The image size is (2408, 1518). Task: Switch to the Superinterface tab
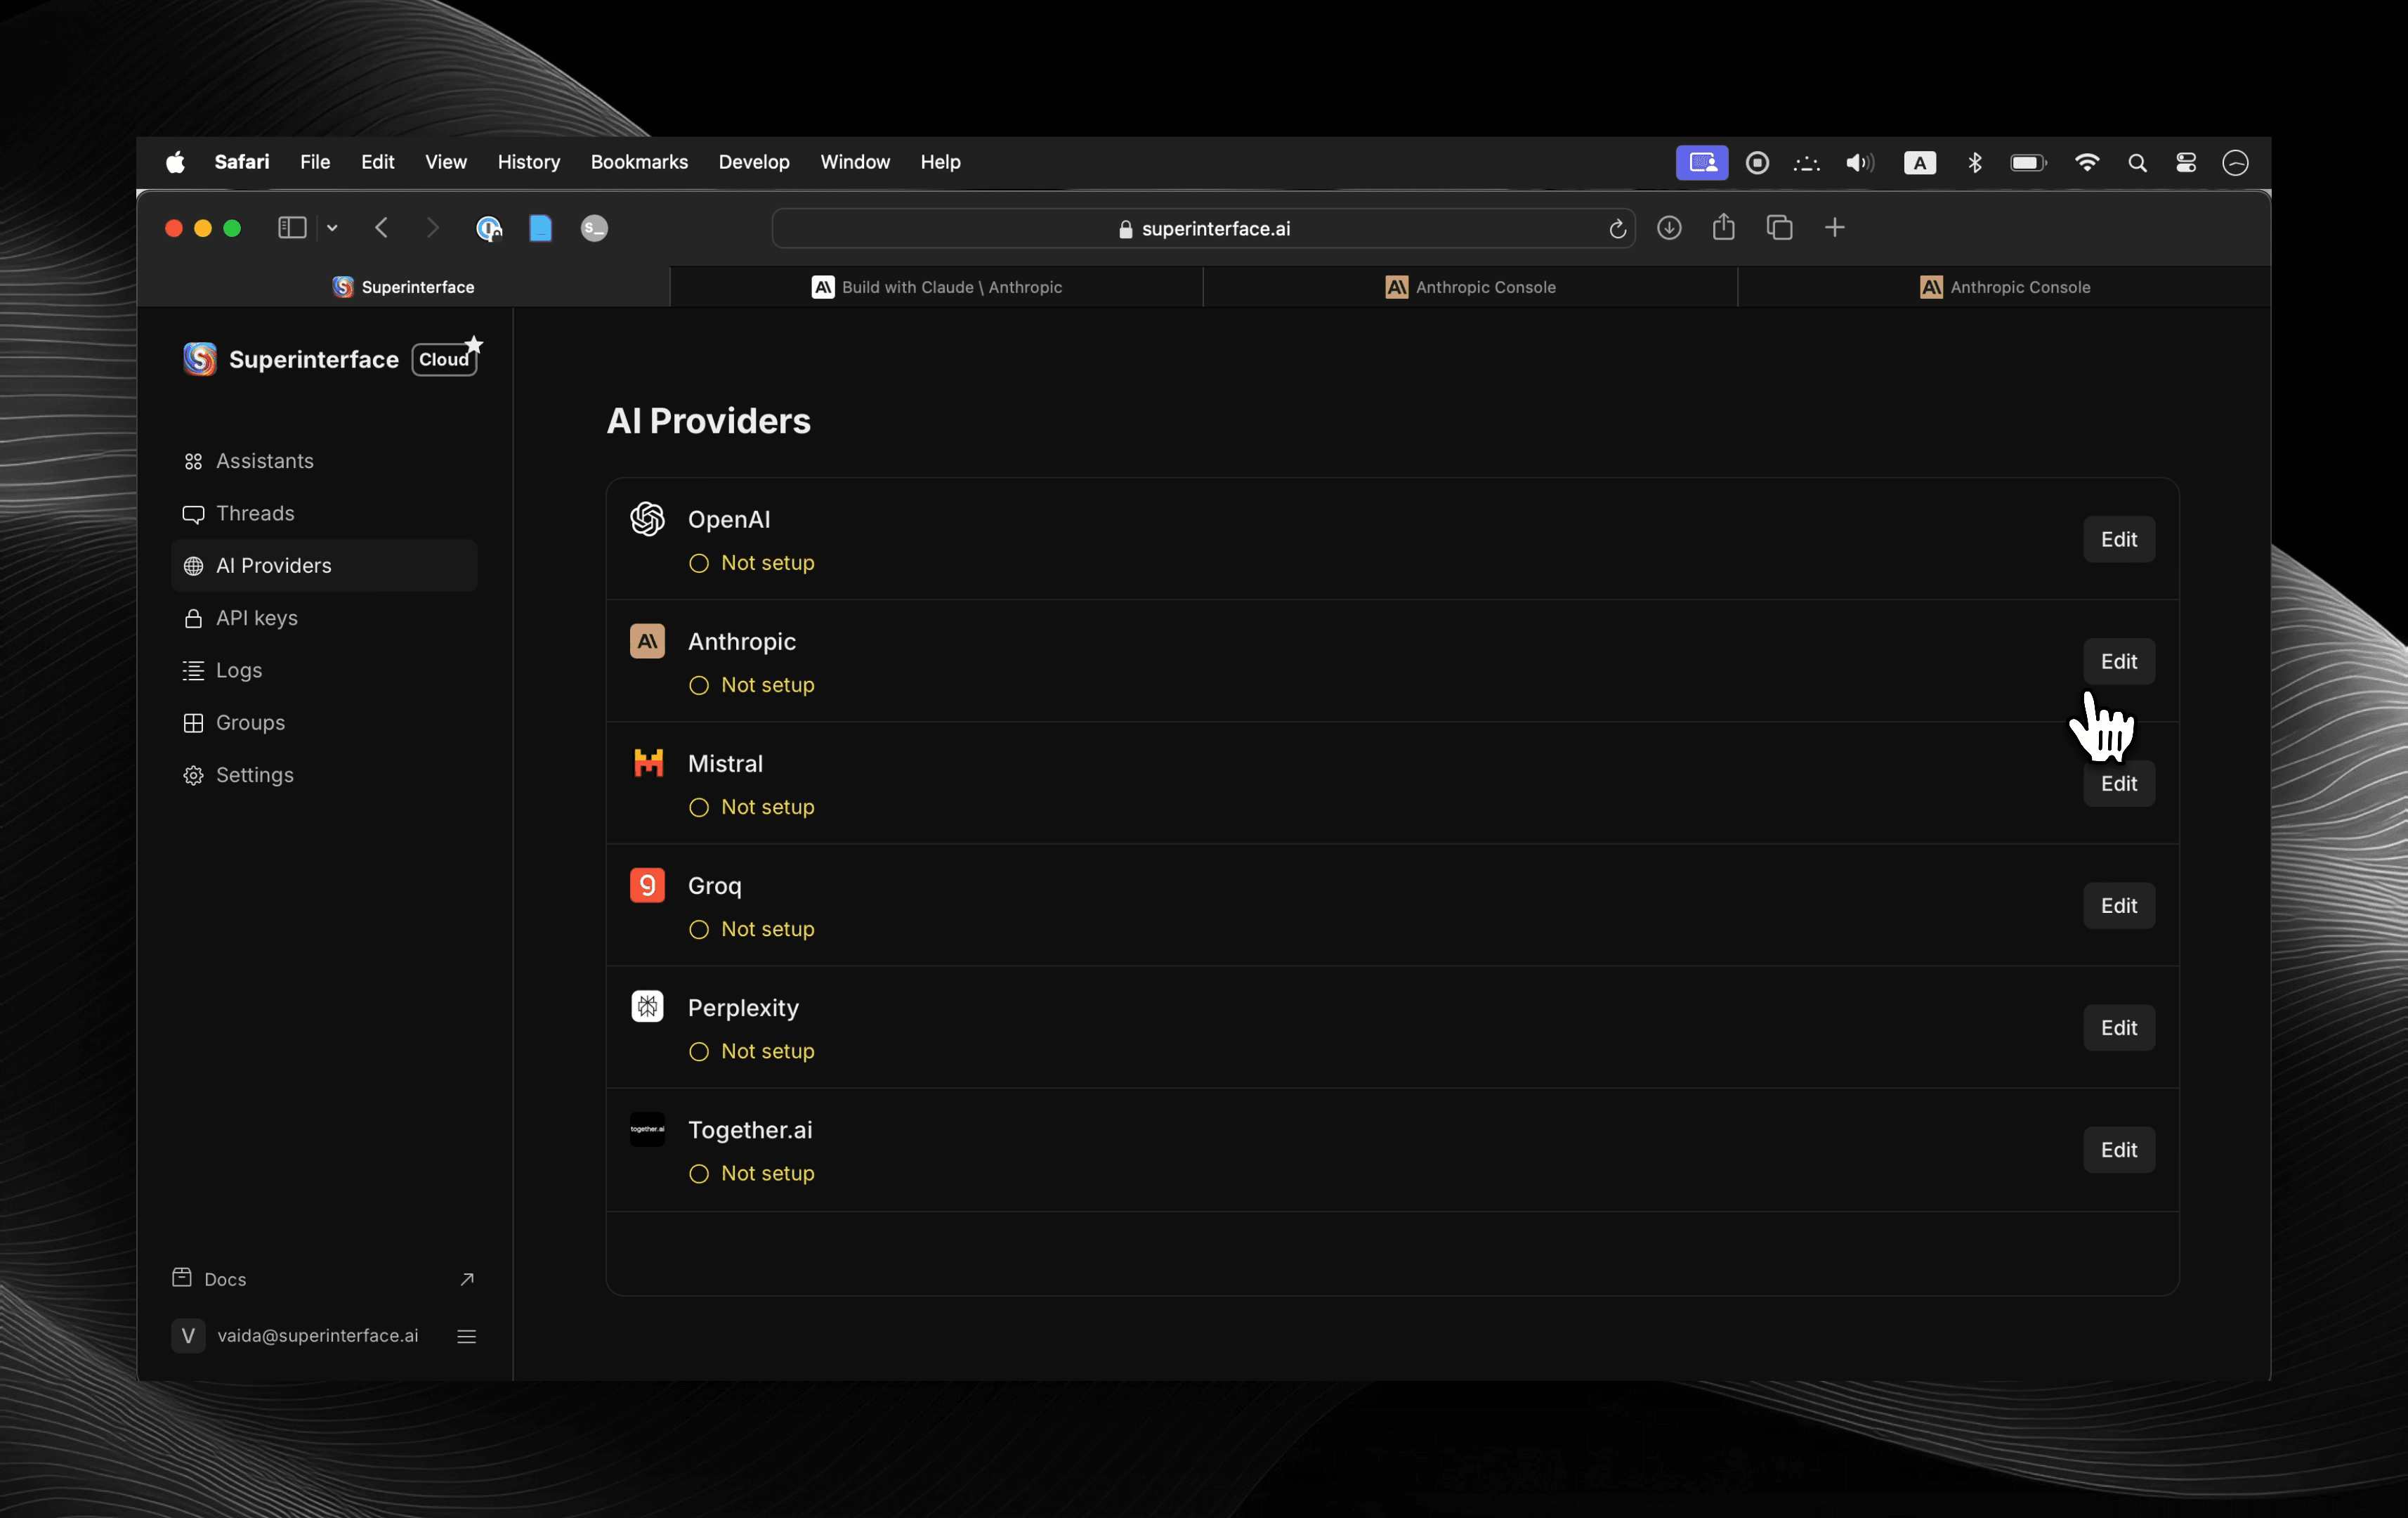click(403, 287)
